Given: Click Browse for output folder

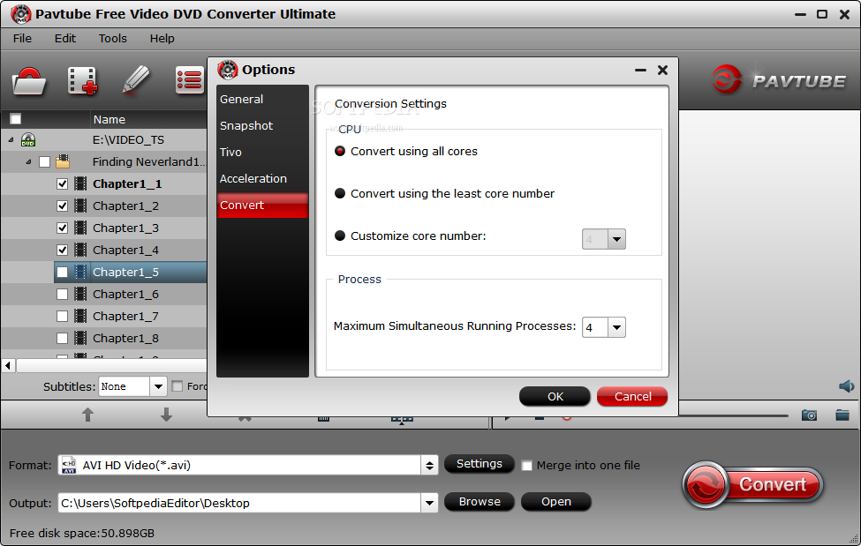Looking at the screenshot, I should [x=480, y=502].
